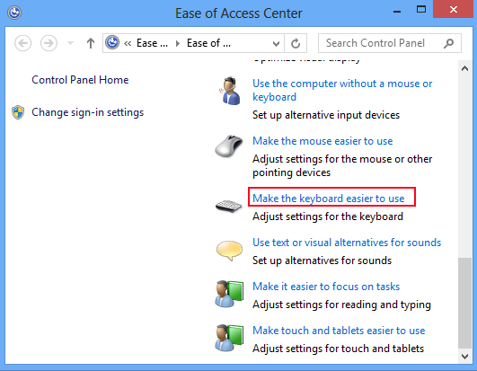Expand the address bar history dropdown
This screenshot has width=477, height=371.
click(x=276, y=43)
